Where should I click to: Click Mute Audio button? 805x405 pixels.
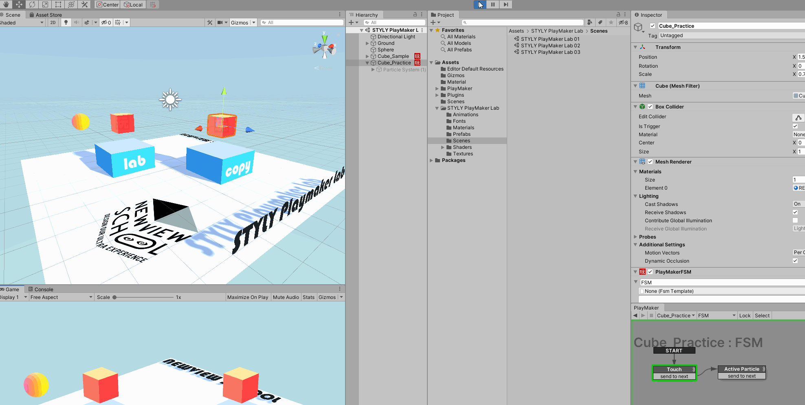coord(286,297)
